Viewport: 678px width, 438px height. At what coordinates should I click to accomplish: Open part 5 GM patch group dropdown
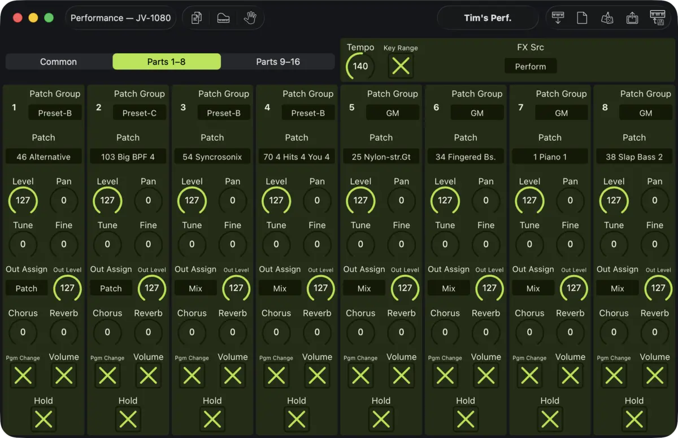pyautogui.click(x=392, y=113)
